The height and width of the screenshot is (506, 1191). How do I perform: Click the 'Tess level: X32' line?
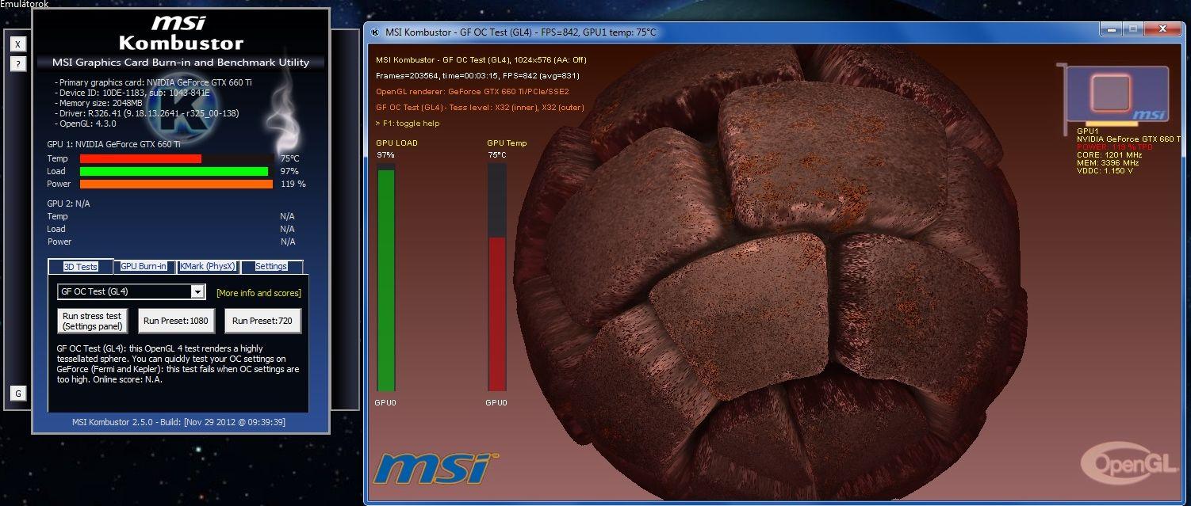click(x=480, y=108)
